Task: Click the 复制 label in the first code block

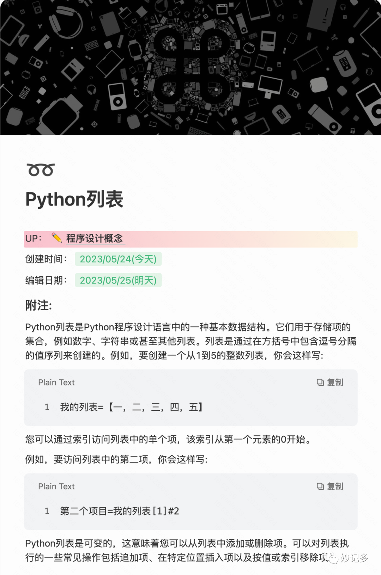Action: 335,383
